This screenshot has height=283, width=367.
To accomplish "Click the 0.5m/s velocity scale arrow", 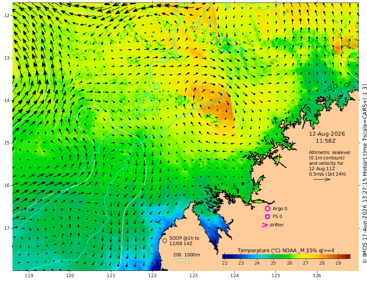I will (x=322, y=179).
